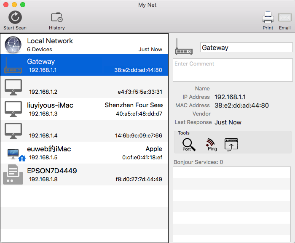
Task: Click MAC 38:e2:dd:ad:44:80 in Gateway row
Action: pos(138,70)
